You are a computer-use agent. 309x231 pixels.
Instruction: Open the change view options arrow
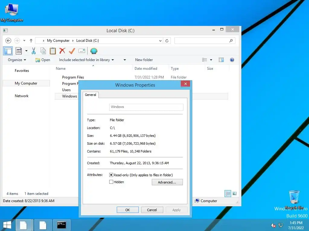[x=211, y=60]
